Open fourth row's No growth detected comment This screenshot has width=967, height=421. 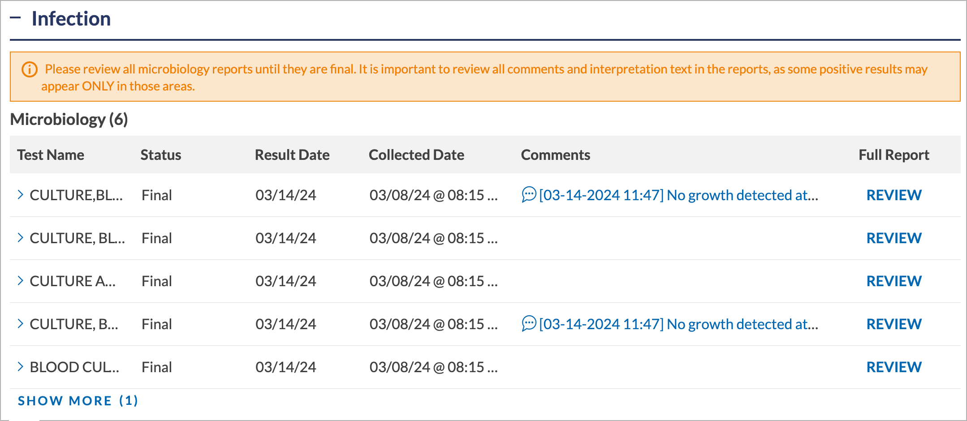pos(678,324)
